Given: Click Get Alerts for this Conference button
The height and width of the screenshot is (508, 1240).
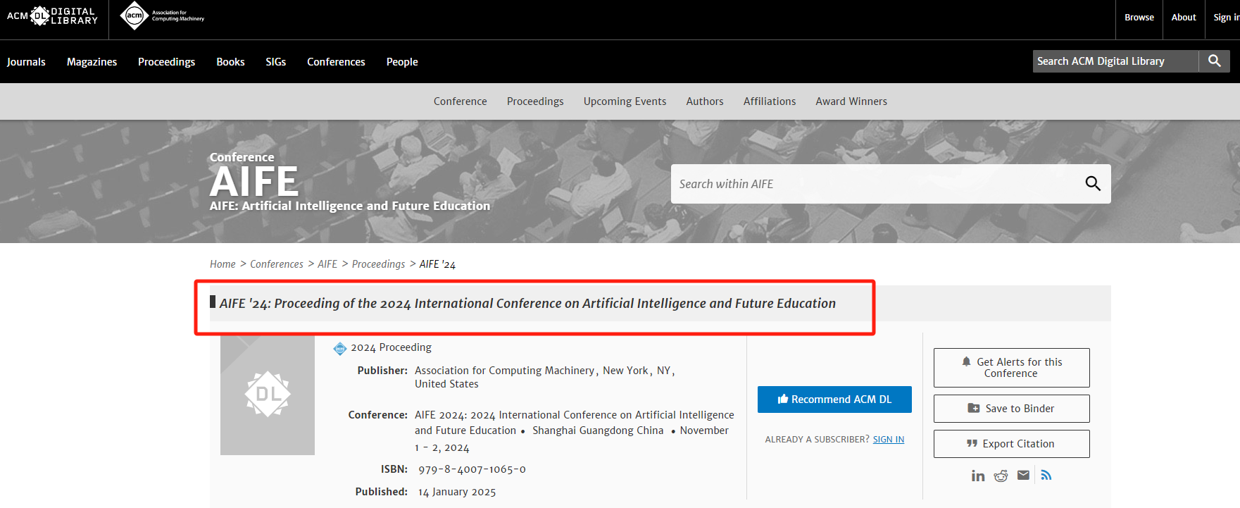Looking at the screenshot, I should point(1011,368).
